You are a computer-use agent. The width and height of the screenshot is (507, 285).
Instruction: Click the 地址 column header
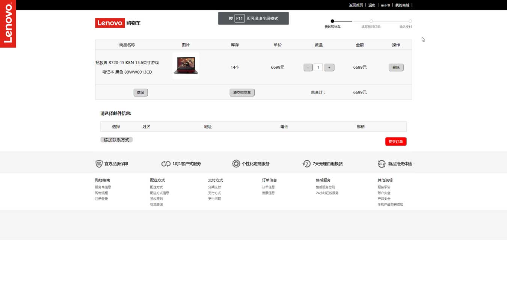click(x=208, y=127)
